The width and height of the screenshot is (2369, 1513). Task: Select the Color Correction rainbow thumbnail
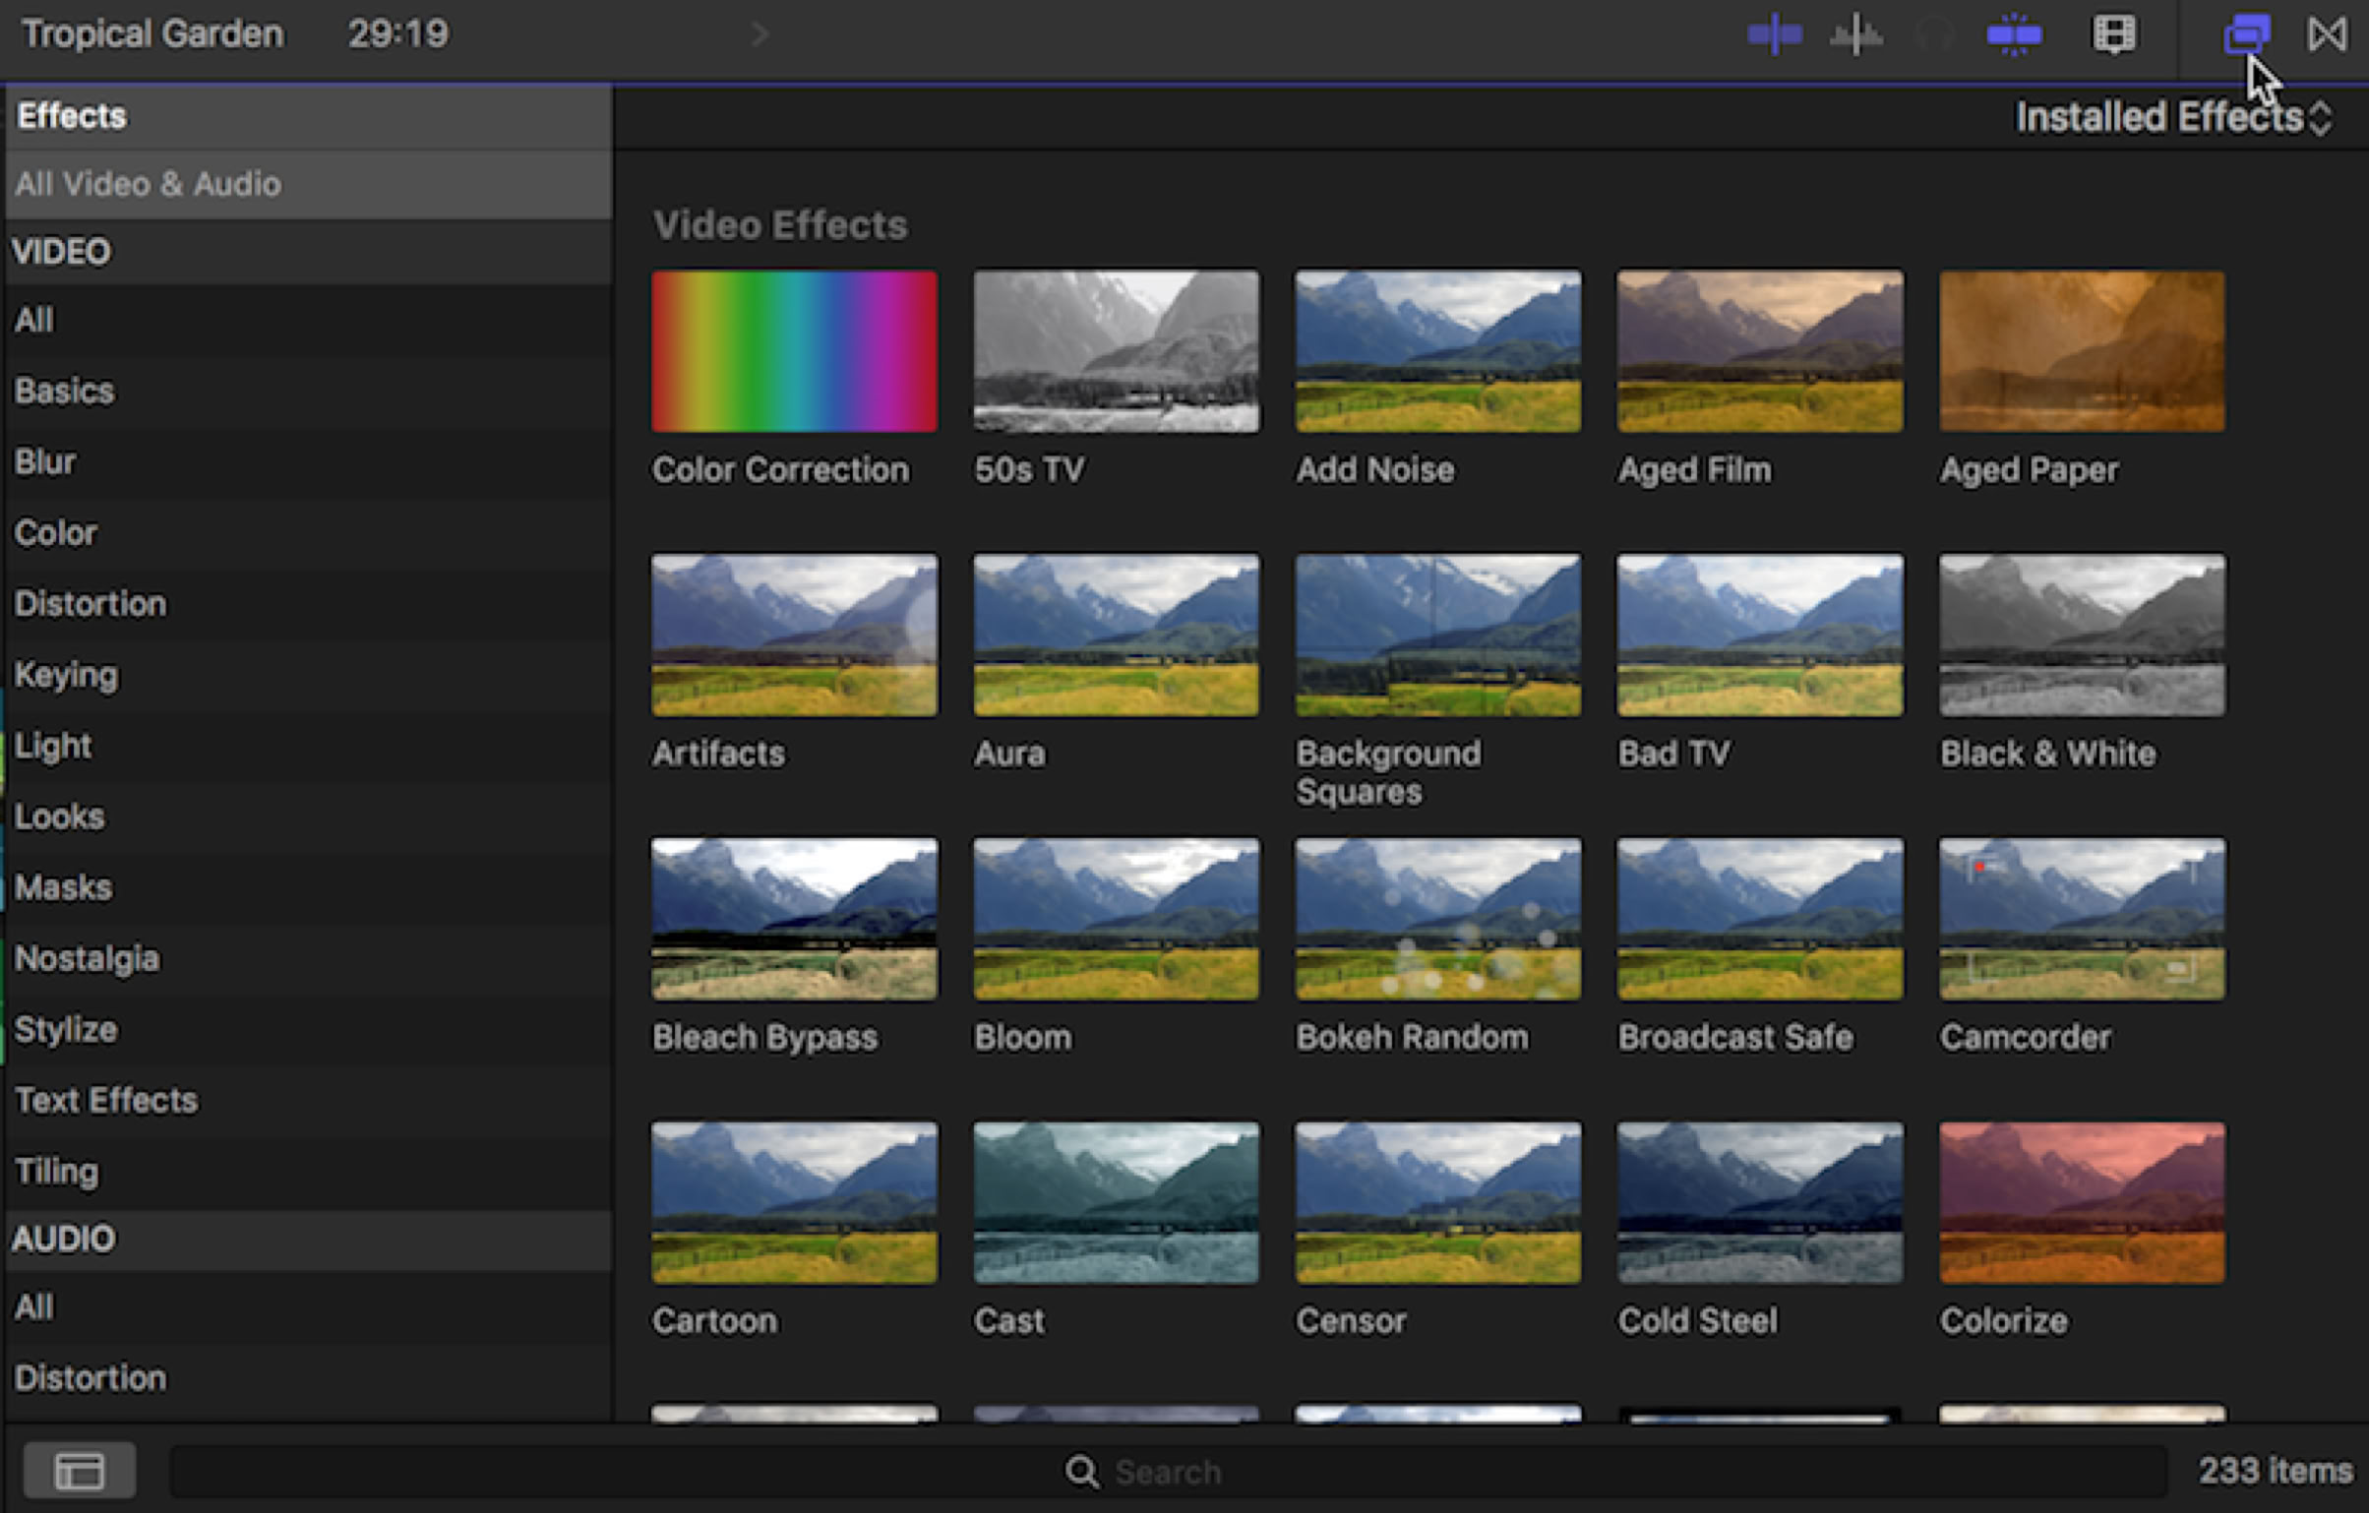794,351
